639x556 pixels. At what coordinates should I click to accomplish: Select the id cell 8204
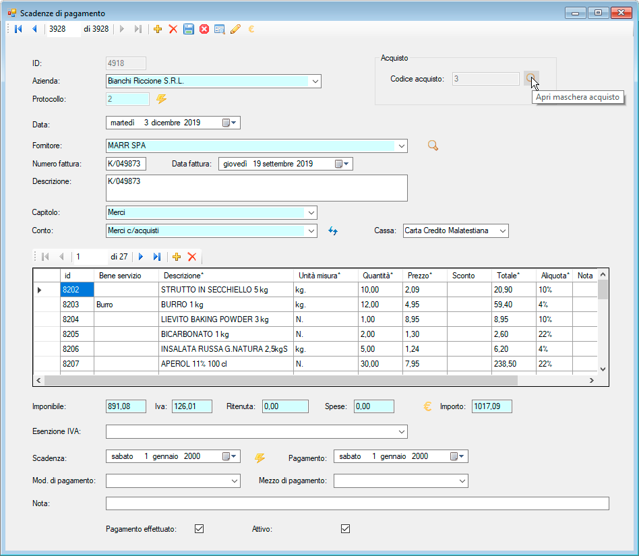[77, 319]
